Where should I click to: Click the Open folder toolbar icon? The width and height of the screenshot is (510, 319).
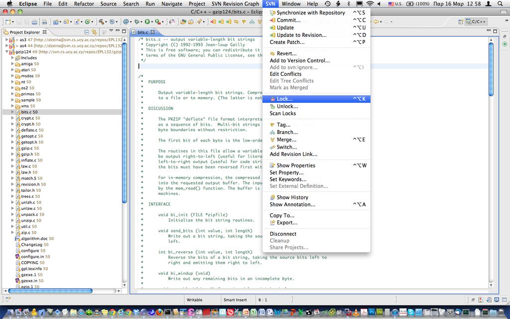191,22
